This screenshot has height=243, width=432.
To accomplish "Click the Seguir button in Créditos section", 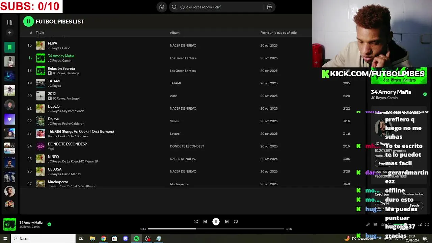I will [414, 206].
